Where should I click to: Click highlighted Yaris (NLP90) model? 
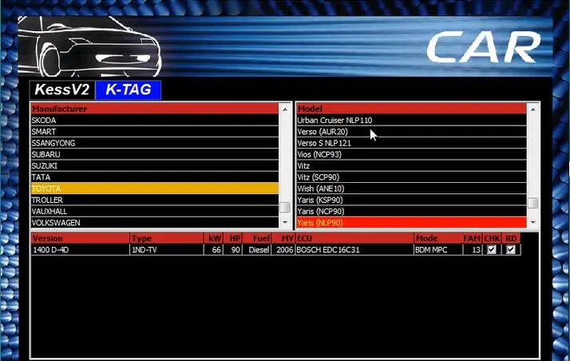(x=411, y=223)
